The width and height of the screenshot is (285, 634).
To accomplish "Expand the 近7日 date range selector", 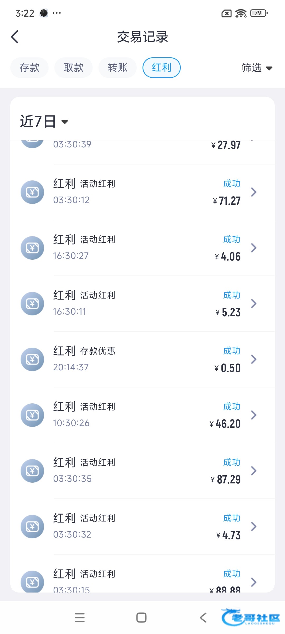I will 44,122.
